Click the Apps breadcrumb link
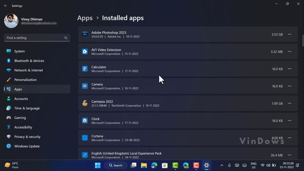 pos(85,18)
